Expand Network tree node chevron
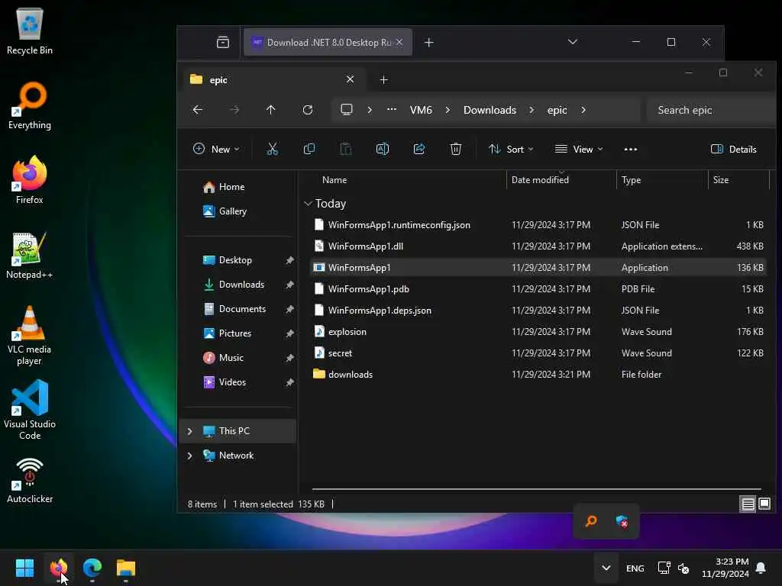The height and width of the screenshot is (586, 782). [190, 456]
